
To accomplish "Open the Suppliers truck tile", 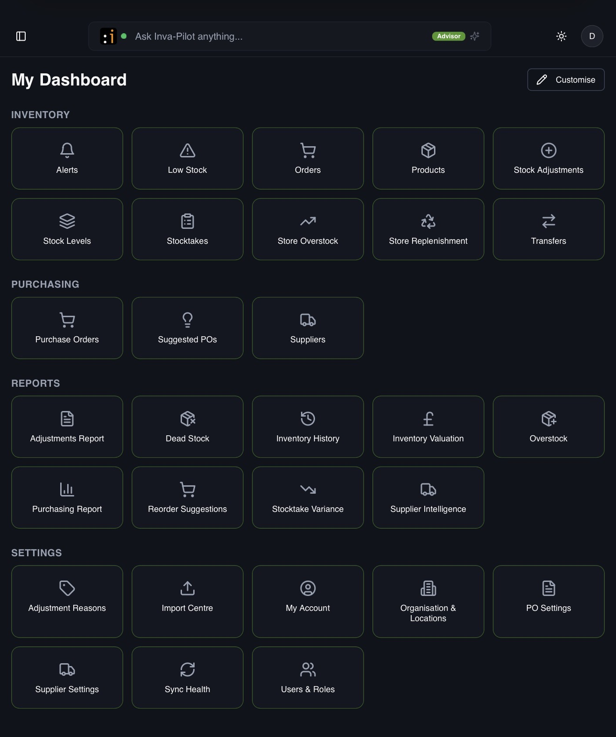I will pyautogui.click(x=308, y=328).
